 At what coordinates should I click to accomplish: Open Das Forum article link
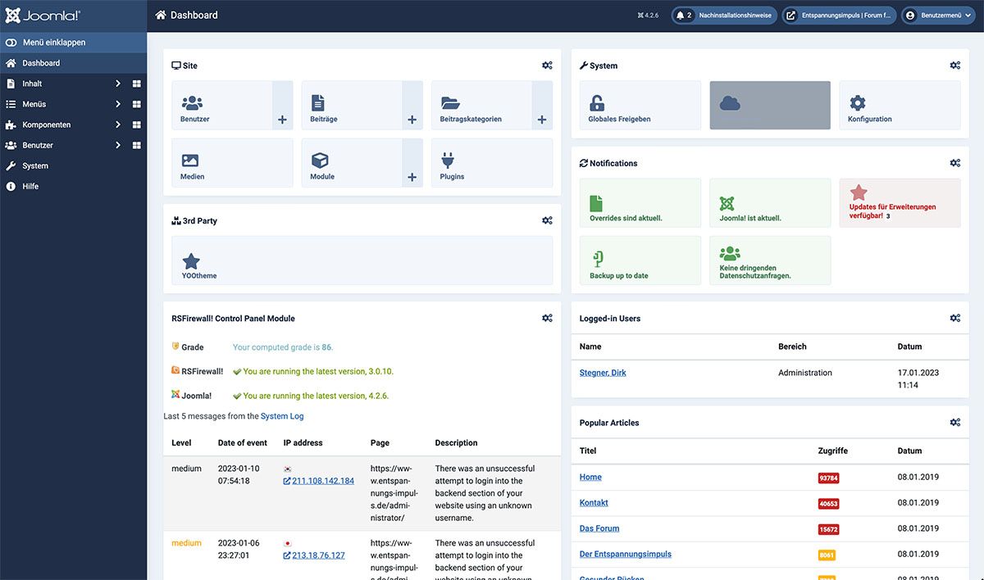(x=599, y=528)
